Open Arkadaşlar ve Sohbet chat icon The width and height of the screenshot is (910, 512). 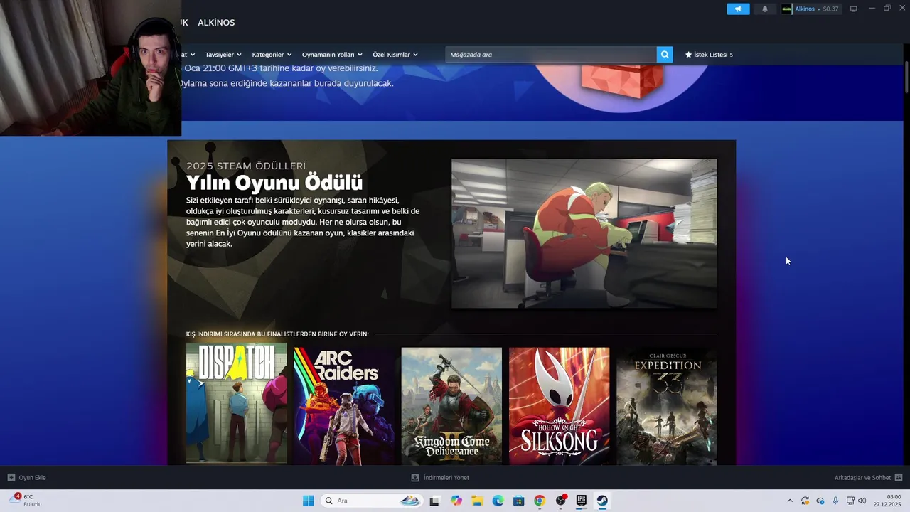pyautogui.click(x=899, y=477)
